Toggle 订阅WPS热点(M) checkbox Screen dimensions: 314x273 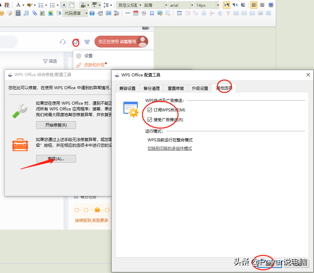click(150, 110)
